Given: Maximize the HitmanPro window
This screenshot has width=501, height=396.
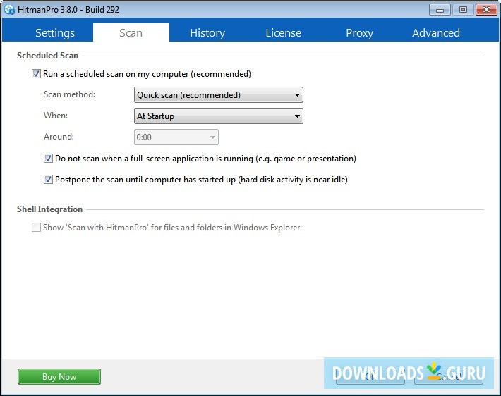Looking at the screenshot, I should click(x=463, y=10).
